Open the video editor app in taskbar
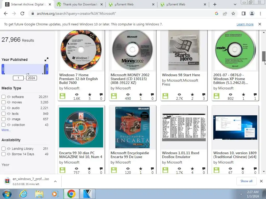The image size is (266, 199). tap(88, 194)
